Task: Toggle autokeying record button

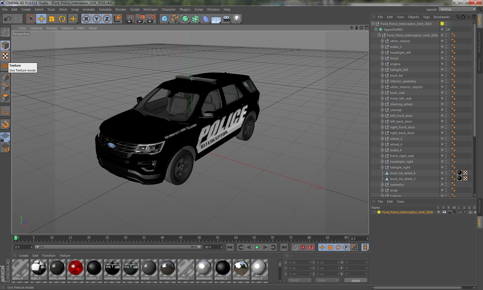Action: 303,247
